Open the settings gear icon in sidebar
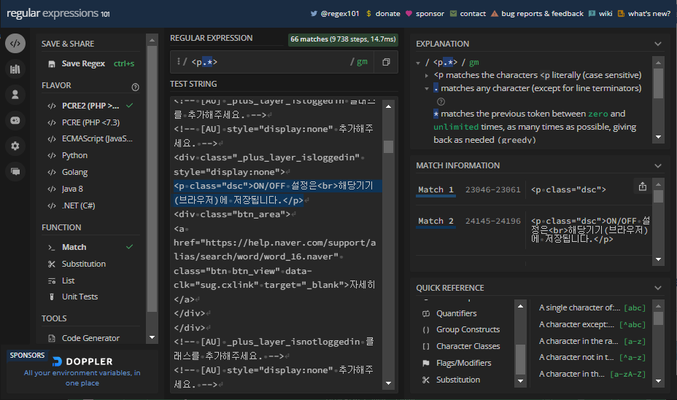 (x=15, y=146)
